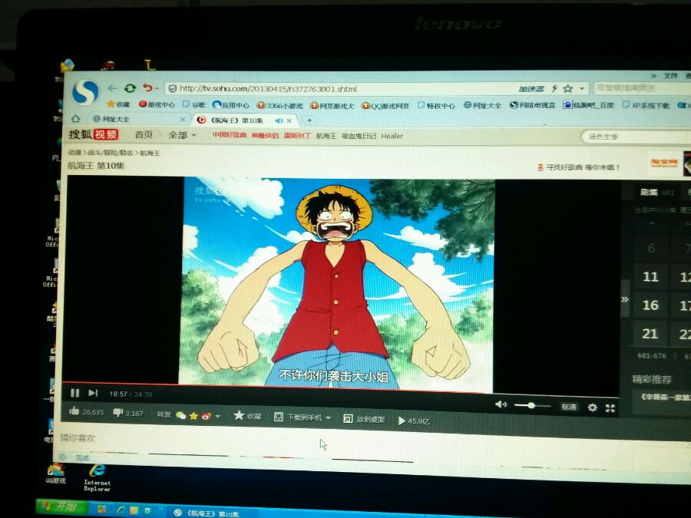Pause the video playback
This screenshot has width=691, height=518.
pyautogui.click(x=75, y=393)
